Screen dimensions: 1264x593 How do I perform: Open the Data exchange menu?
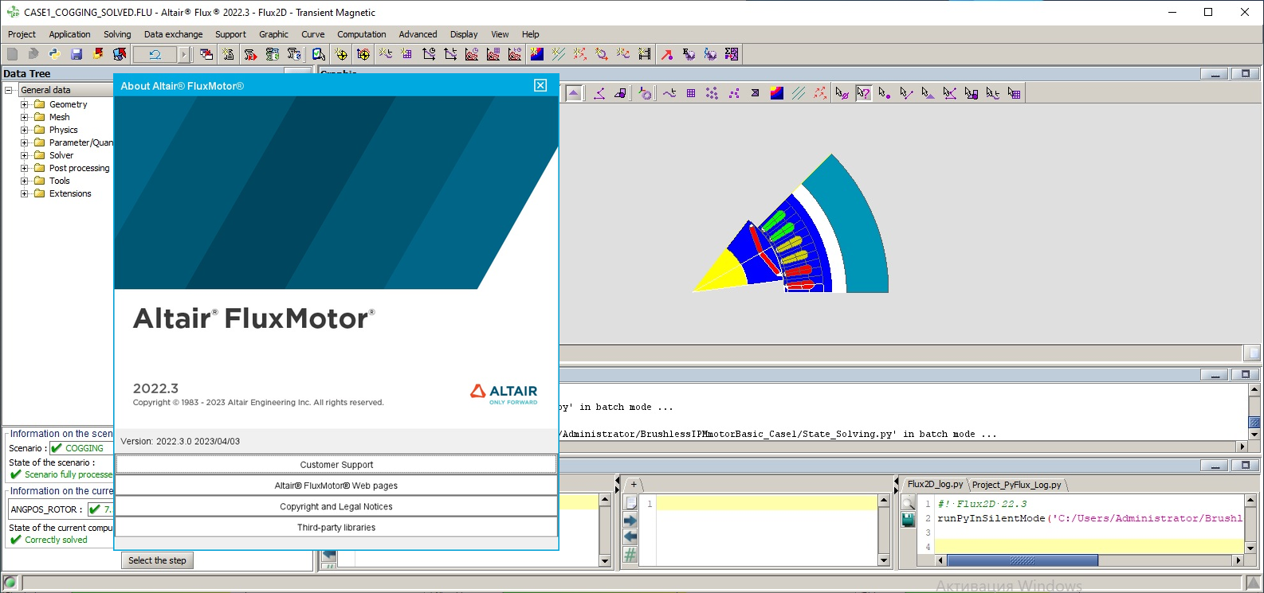[173, 34]
